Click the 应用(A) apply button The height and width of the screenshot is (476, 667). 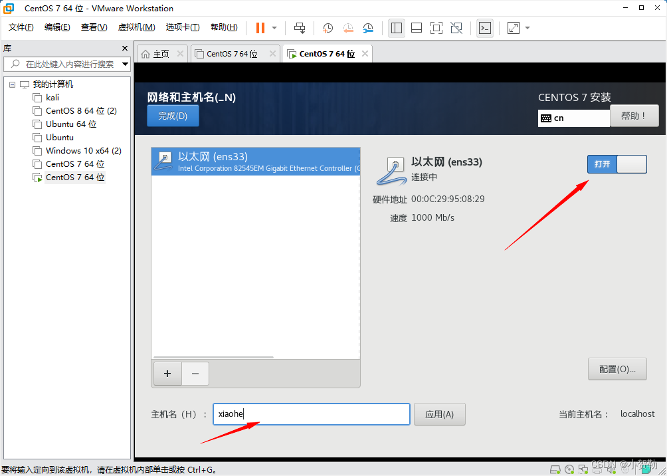tap(439, 414)
